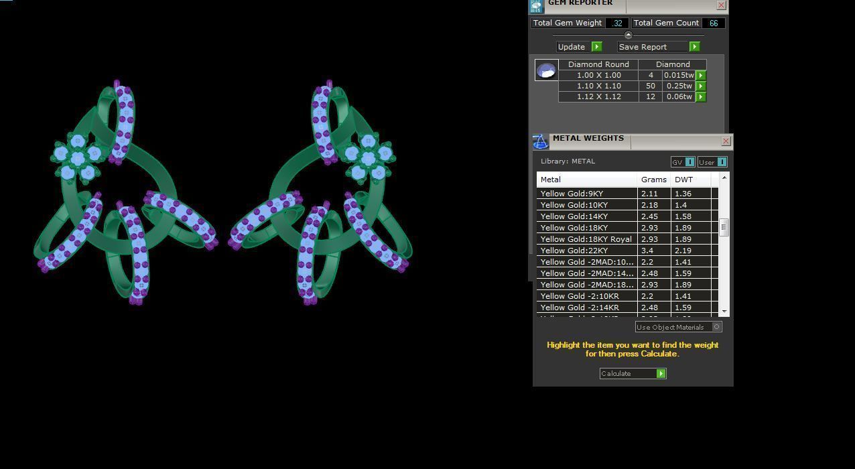Enable Use Object Materials option
This screenshot has width=855, height=469.
point(717,327)
